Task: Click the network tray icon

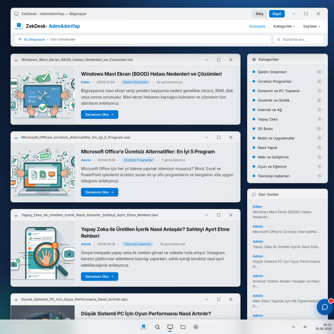Action: point(293,327)
